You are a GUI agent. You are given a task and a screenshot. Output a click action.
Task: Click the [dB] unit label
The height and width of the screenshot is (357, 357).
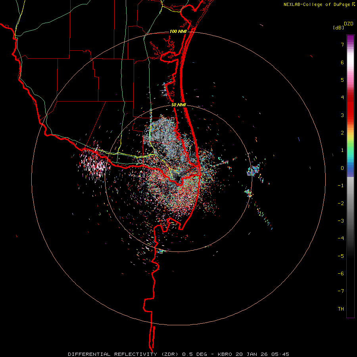(339, 27)
